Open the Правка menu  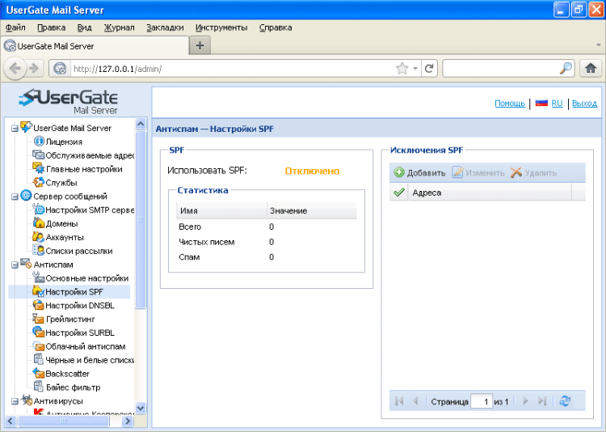click(52, 28)
